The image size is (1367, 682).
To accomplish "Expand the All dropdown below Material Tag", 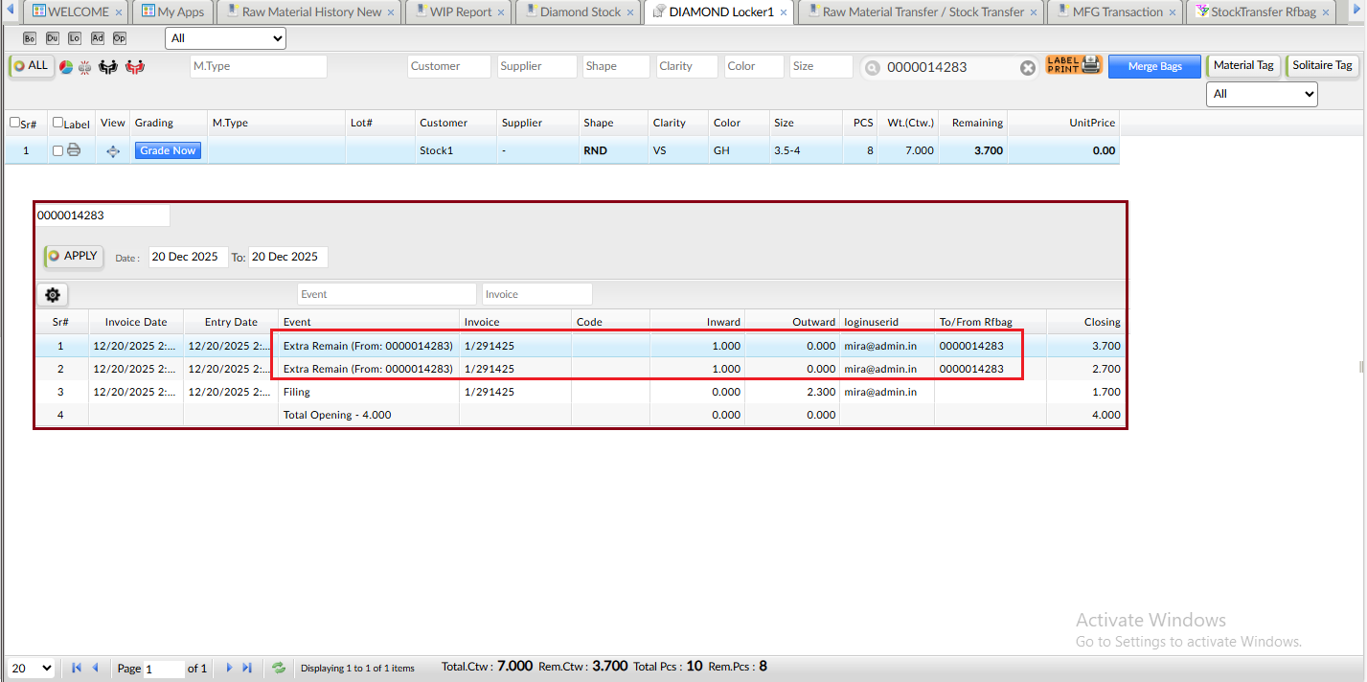I will 1262,94.
